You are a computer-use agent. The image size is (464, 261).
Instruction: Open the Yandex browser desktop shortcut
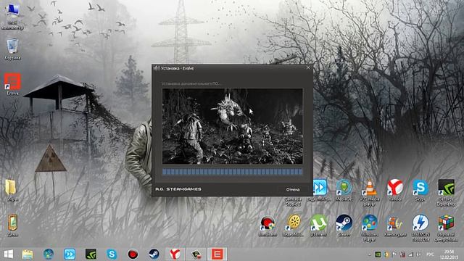395,190
